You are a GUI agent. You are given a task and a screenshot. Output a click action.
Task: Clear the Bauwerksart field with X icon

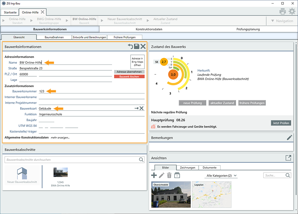point(141,108)
